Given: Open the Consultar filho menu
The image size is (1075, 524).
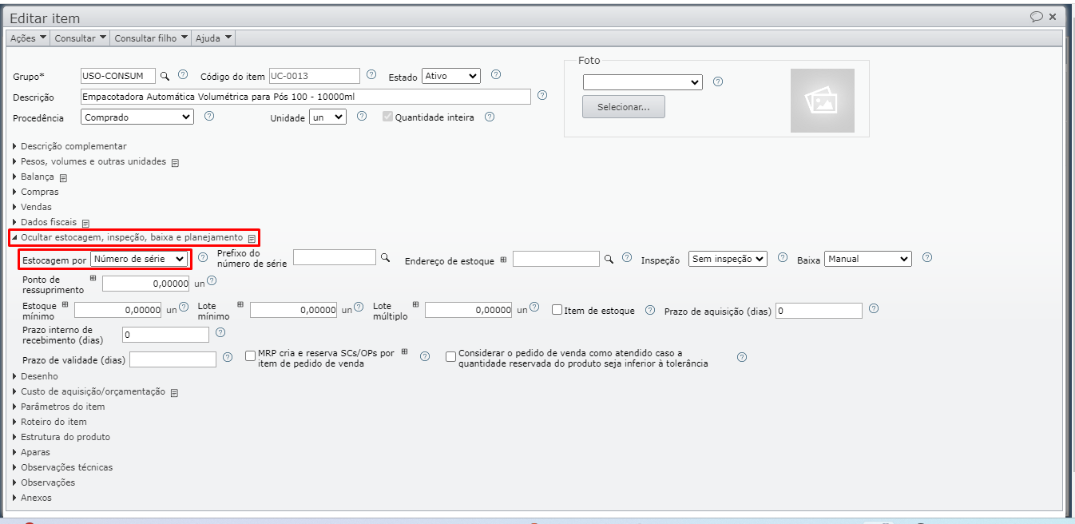Looking at the screenshot, I should [x=151, y=38].
